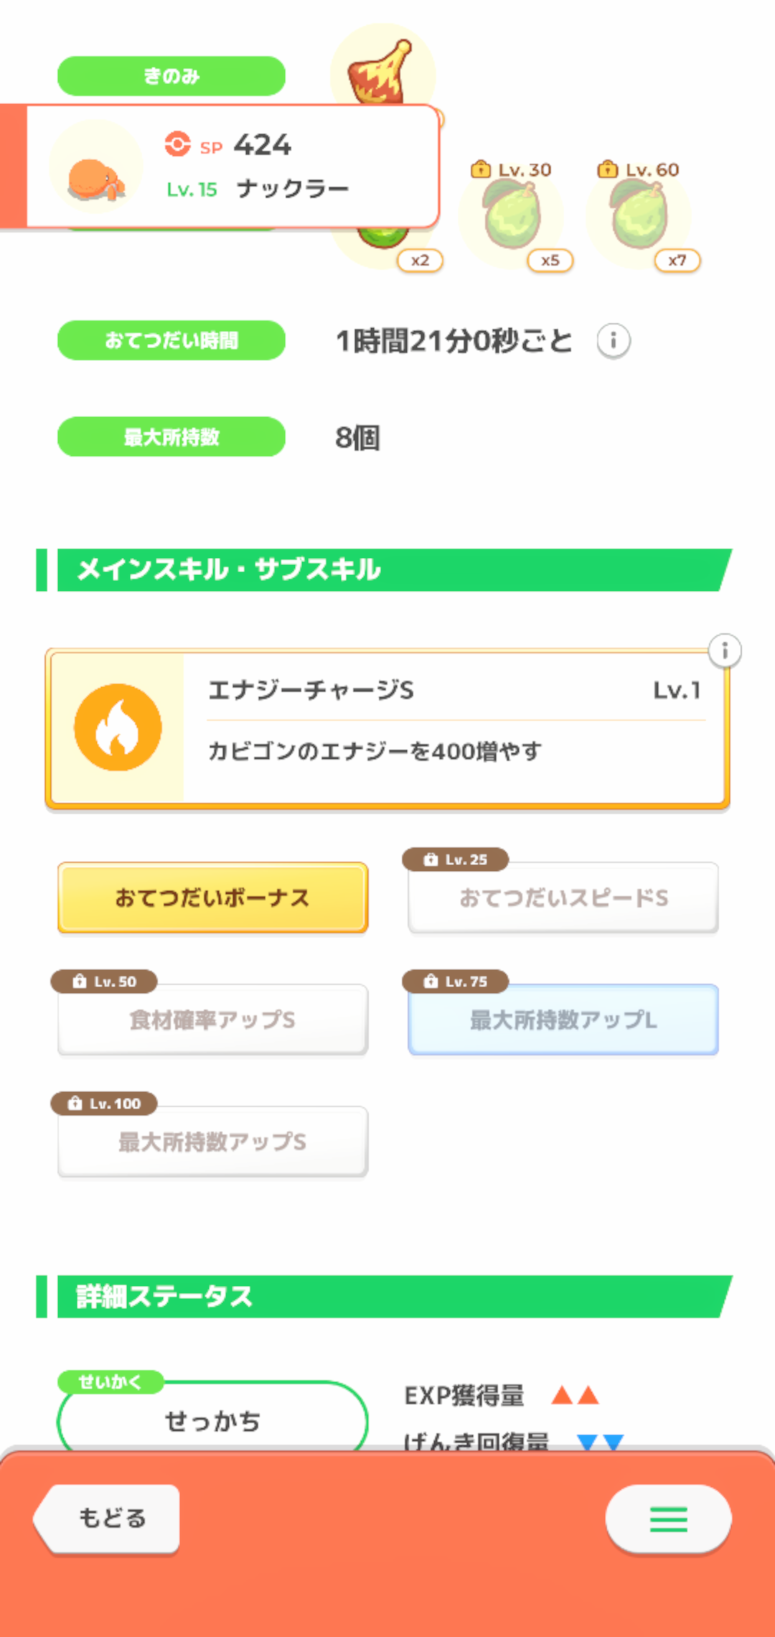This screenshot has height=1637, width=775.
Task: Select locked 最大所持数アップL sub skill
Action: pyautogui.click(x=563, y=1020)
